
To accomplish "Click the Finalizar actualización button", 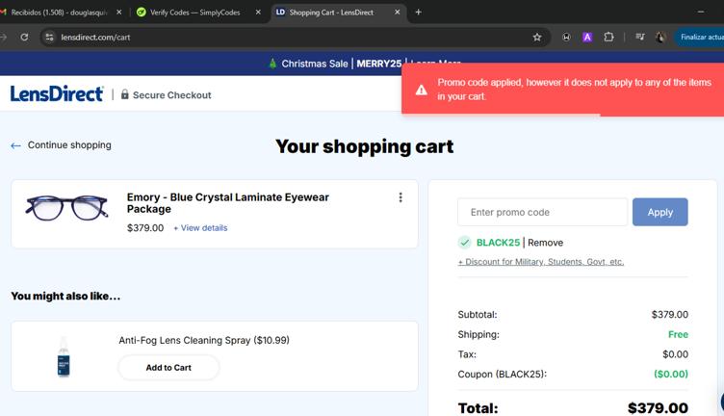I will [x=700, y=37].
